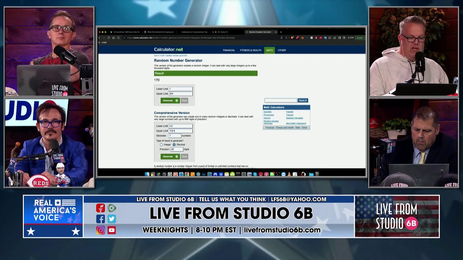
Task: Click the Other link in sidebar footer
Action: coord(305,127)
